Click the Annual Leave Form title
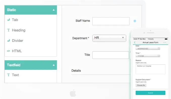This screenshot has height=99, width=171. pyautogui.click(x=150, y=42)
